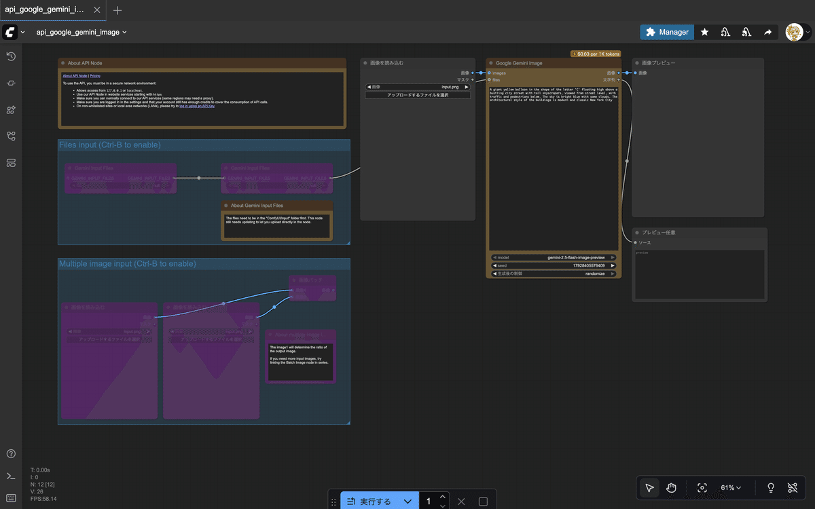Activate the select arrow cursor tool
Screen dimensions: 815x509
(649, 487)
